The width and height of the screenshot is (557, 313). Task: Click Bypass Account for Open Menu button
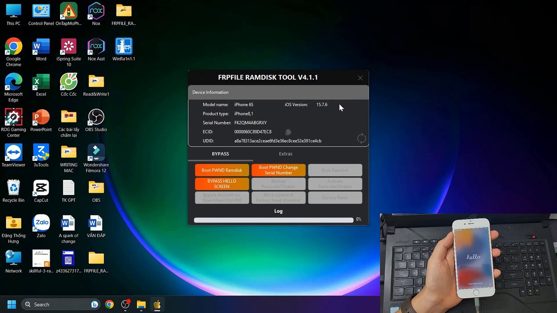click(222, 198)
